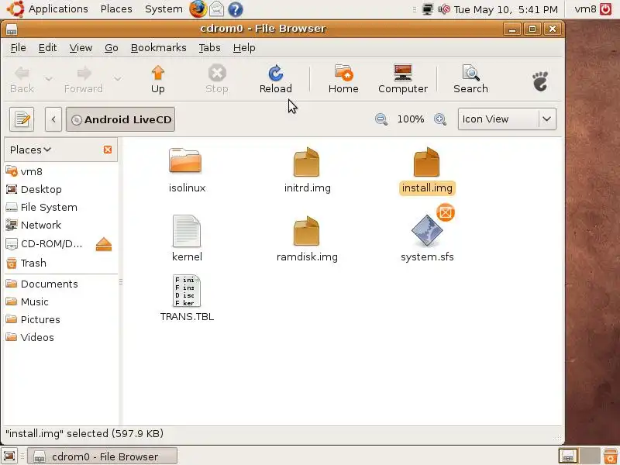Click the date and time clock
The width and height of the screenshot is (620, 465).
[506, 9]
